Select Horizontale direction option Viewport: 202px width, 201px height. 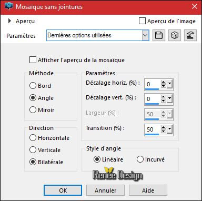click(x=33, y=138)
